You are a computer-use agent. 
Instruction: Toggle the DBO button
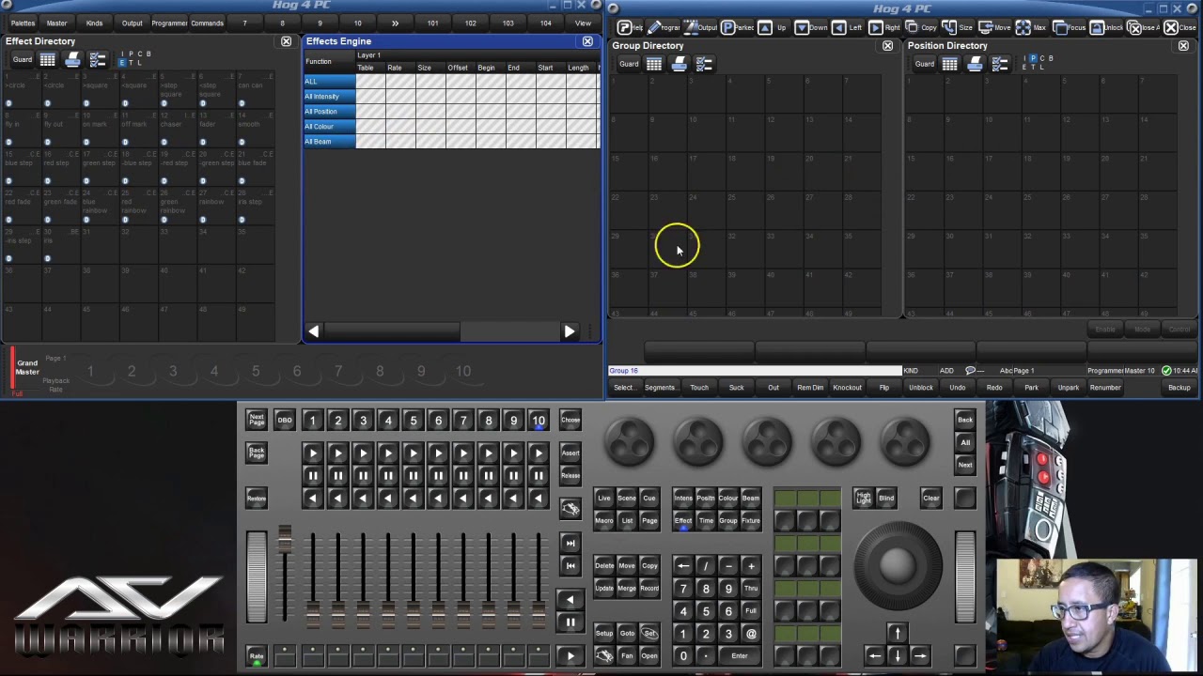coord(284,421)
